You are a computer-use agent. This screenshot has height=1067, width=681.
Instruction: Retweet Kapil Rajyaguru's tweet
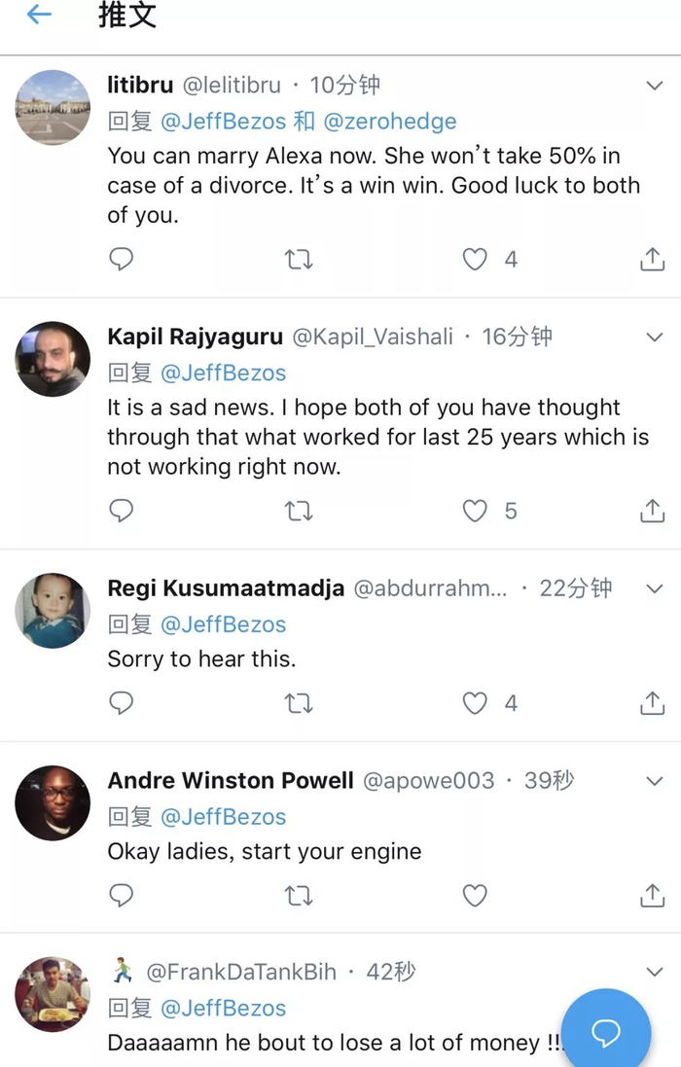[299, 511]
